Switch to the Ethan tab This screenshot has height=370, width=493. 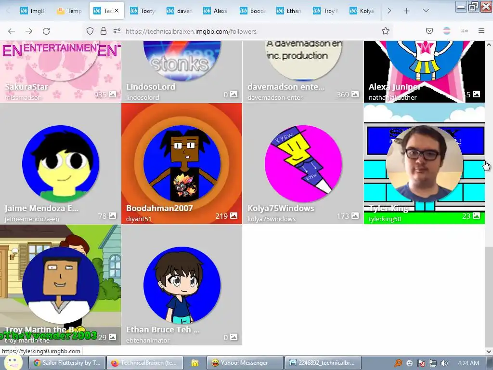coord(289,11)
